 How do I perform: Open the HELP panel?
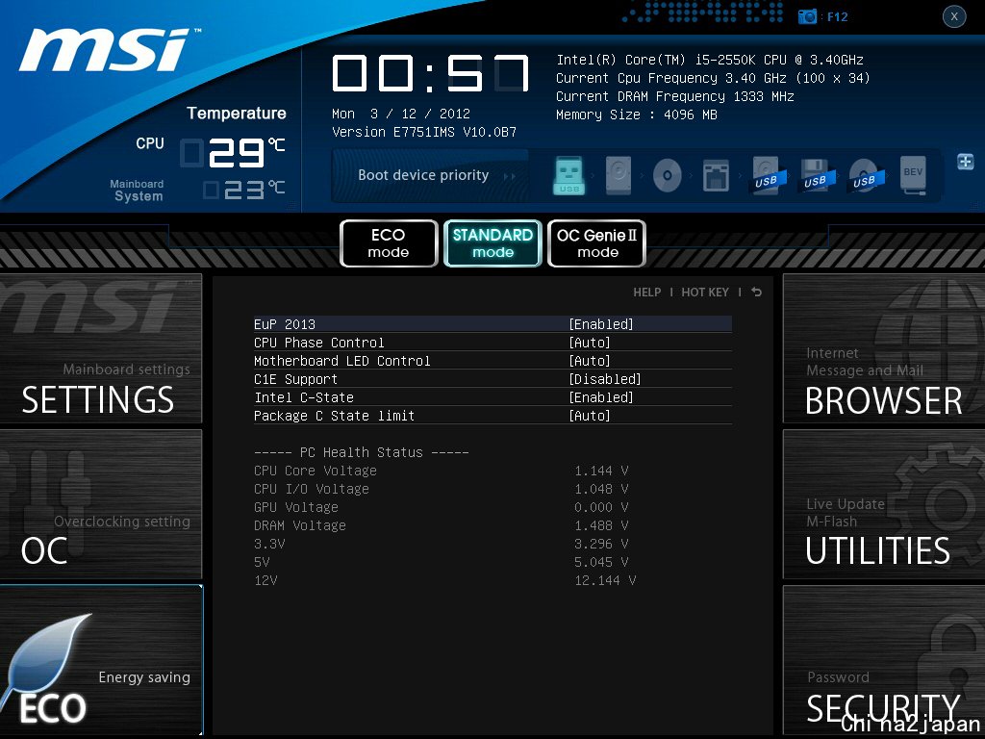click(x=647, y=293)
